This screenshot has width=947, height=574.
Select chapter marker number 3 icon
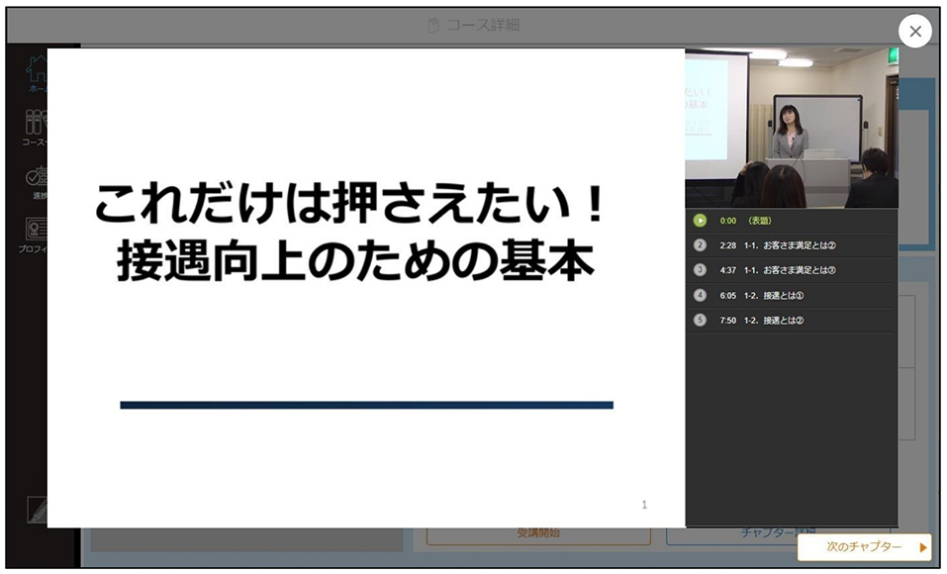coord(700,270)
